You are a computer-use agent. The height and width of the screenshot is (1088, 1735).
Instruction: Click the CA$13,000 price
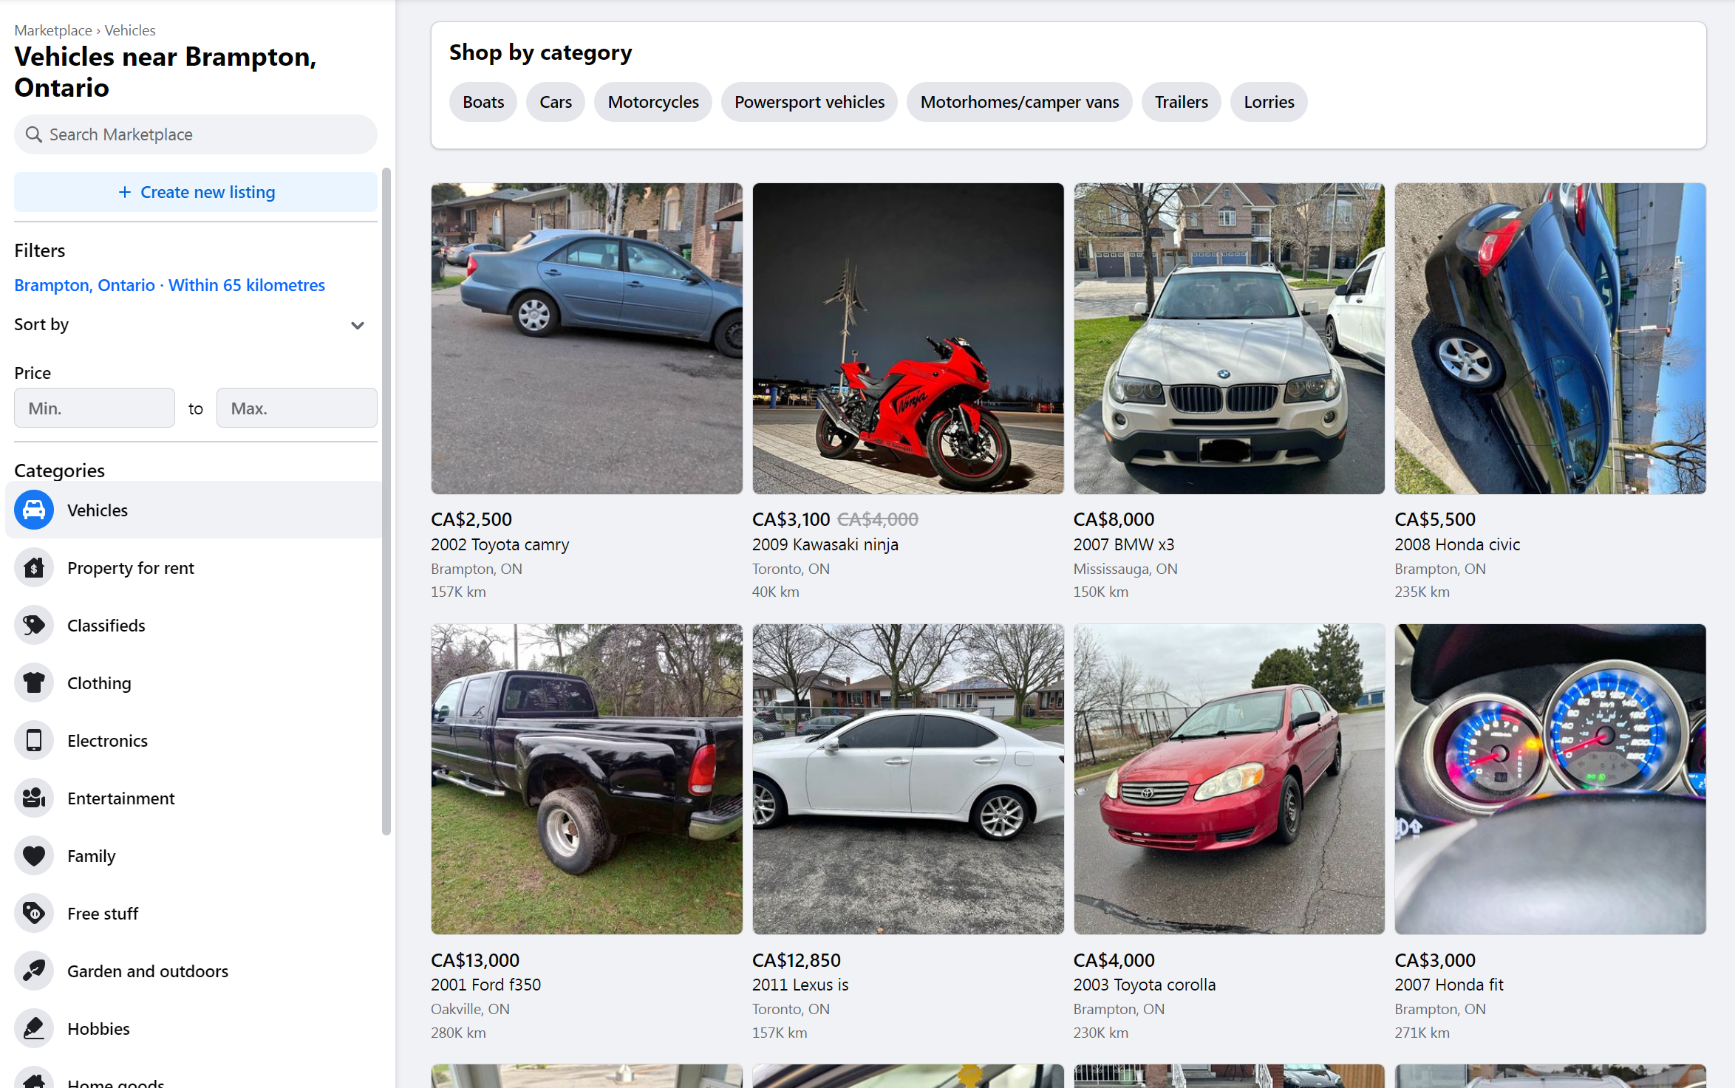click(x=475, y=960)
